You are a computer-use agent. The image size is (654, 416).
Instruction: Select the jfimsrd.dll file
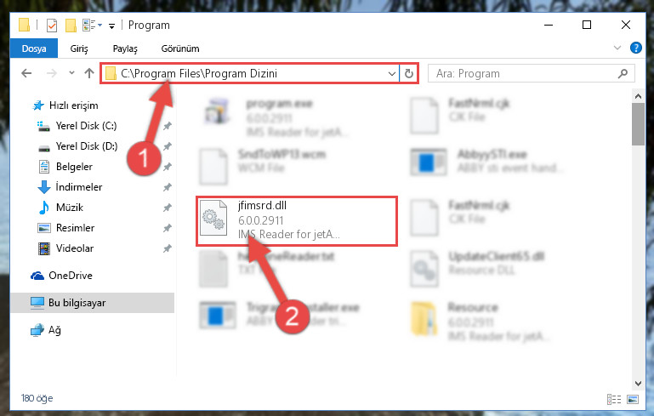(297, 220)
